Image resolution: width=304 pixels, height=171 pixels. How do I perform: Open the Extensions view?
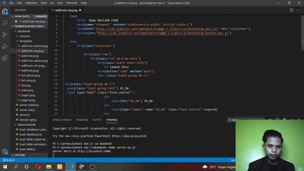[5, 58]
